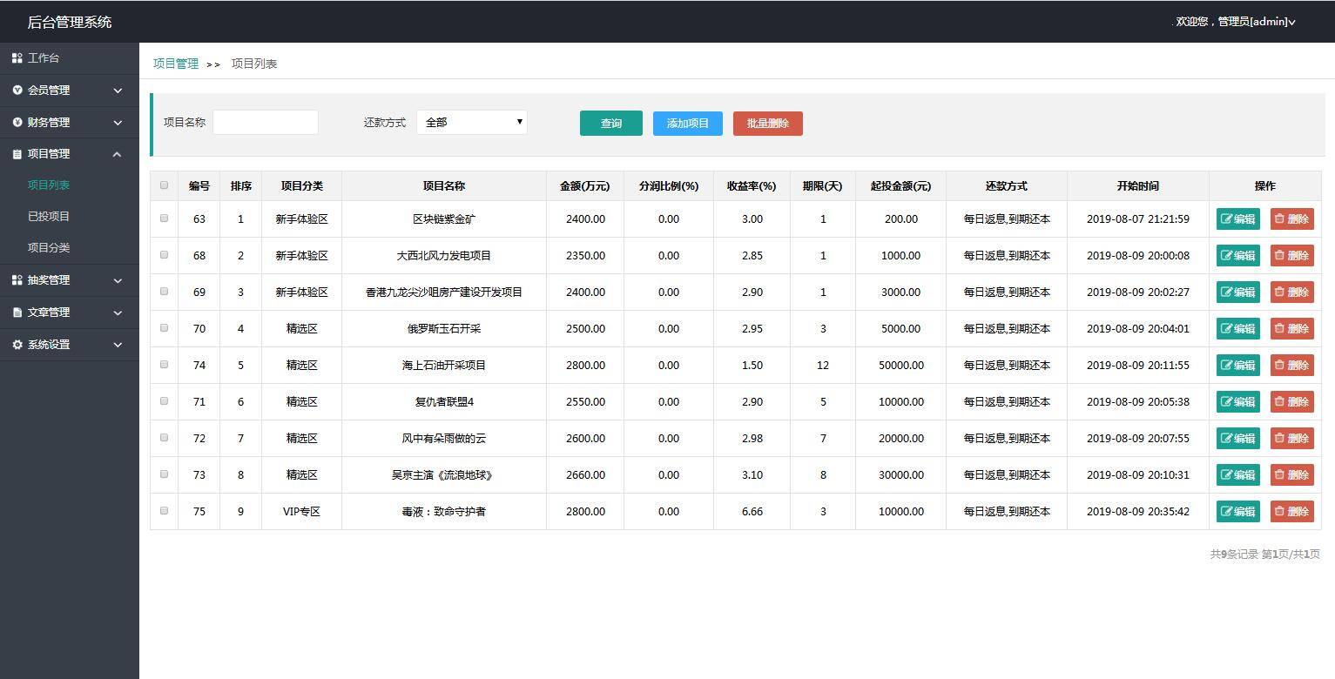
Task: Check the select-all checkbox in table header
Action: pos(164,185)
